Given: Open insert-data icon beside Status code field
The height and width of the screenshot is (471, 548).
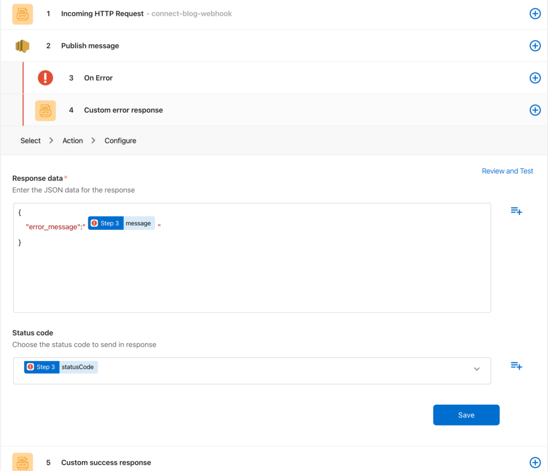Looking at the screenshot, I should tap(516, 366).
